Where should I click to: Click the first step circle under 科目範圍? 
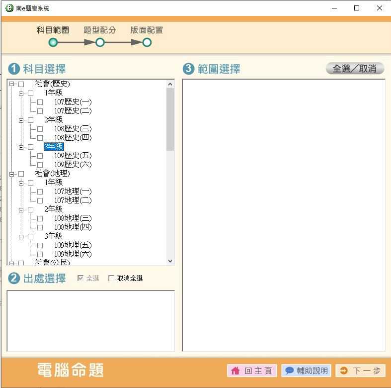coord(53,43)
